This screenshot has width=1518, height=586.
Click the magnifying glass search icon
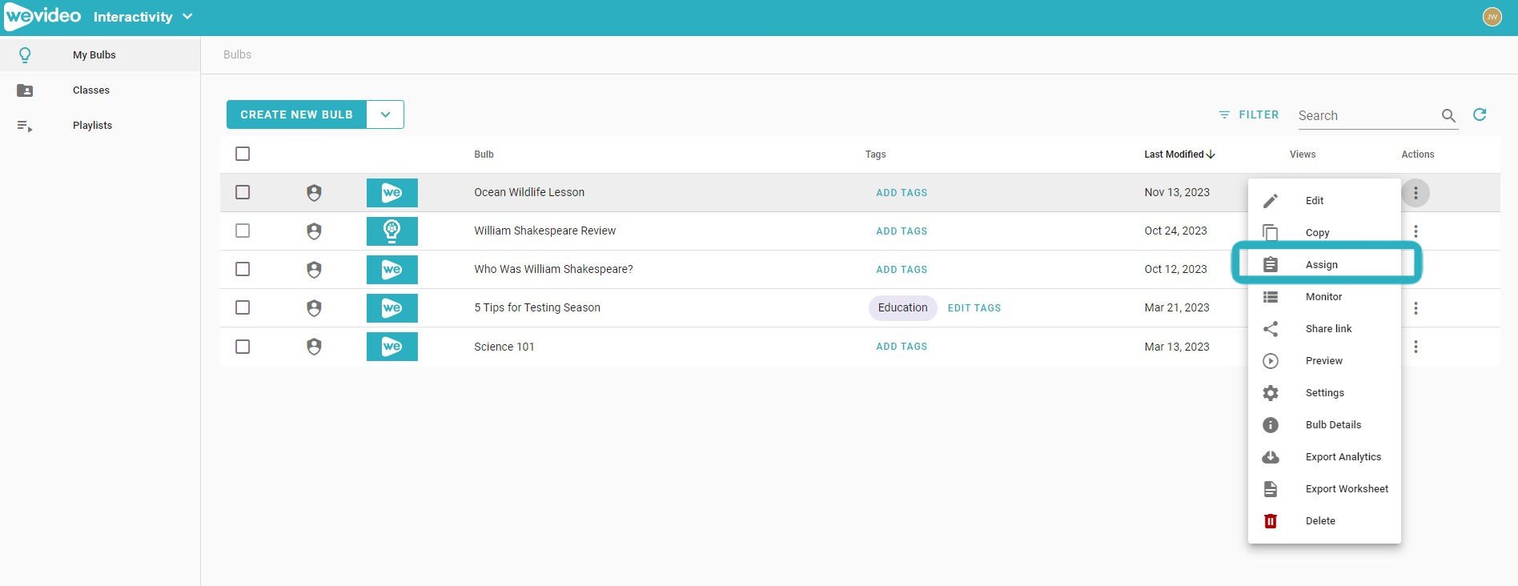1448,115
